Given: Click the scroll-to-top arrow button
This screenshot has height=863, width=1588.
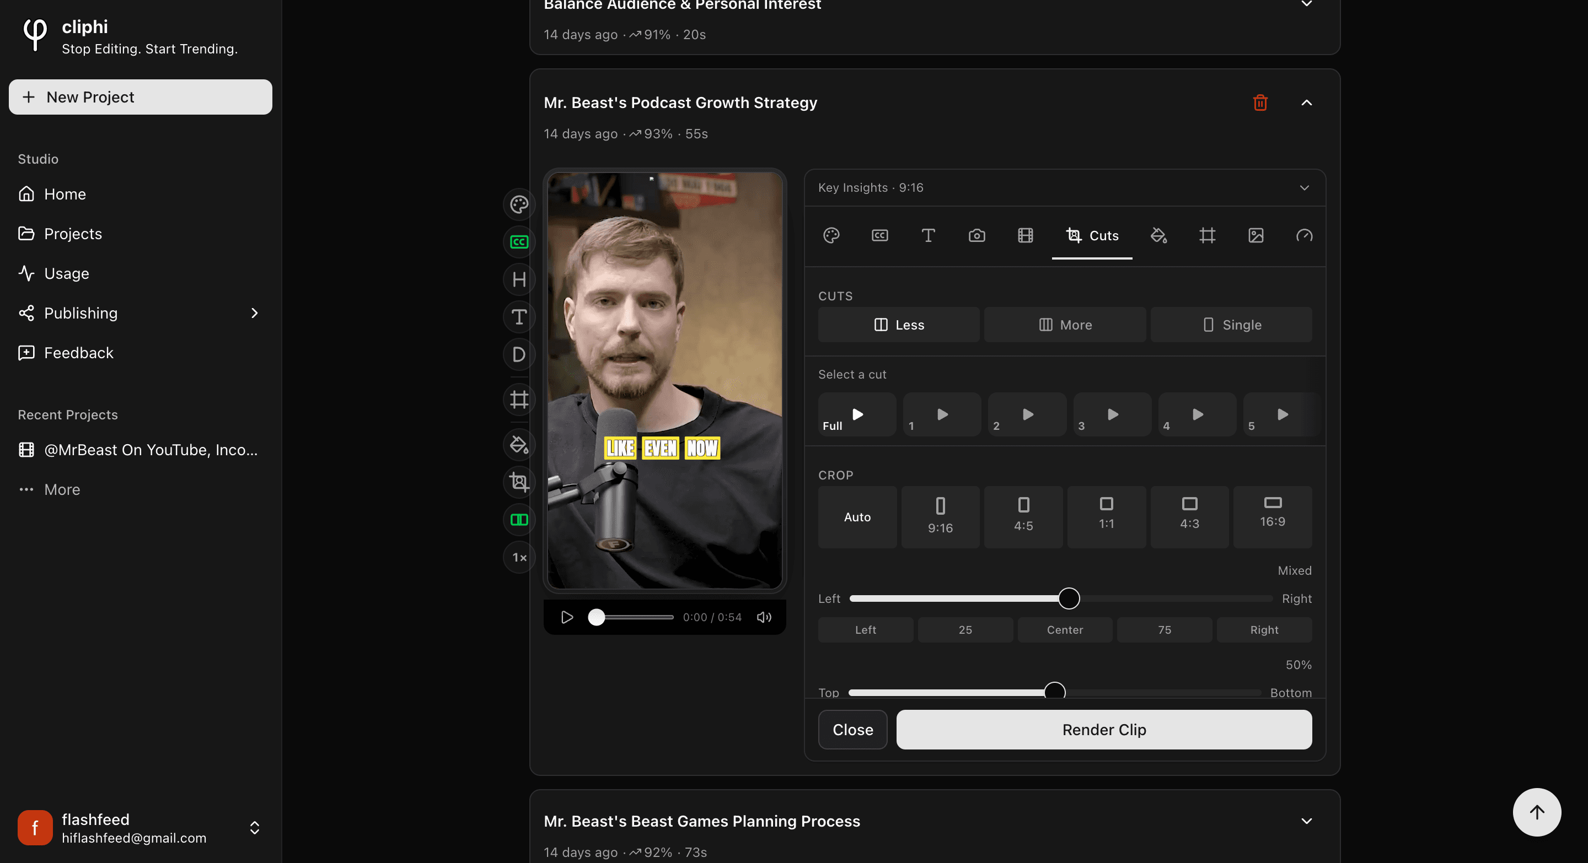Looking at the screenshot, I should [x=1537, y=812].
